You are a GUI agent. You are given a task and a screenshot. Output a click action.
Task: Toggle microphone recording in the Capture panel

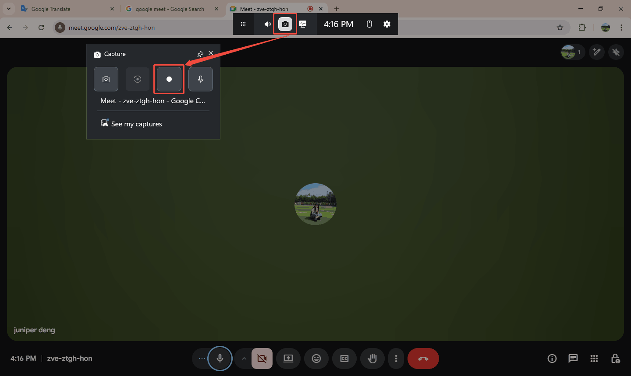click(x=200, y=79)
